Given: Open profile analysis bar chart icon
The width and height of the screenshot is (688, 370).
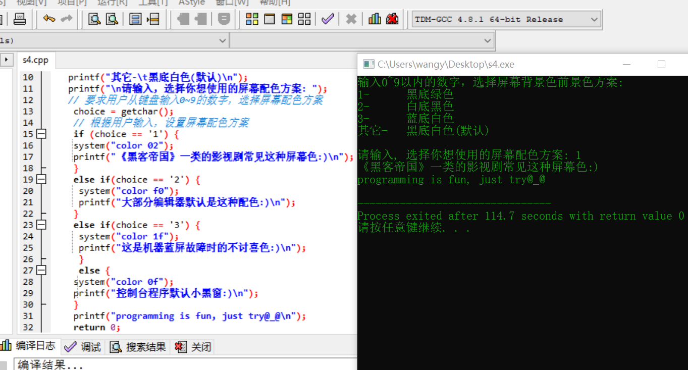Looking at the screenshot, I should tap(375, 19).
